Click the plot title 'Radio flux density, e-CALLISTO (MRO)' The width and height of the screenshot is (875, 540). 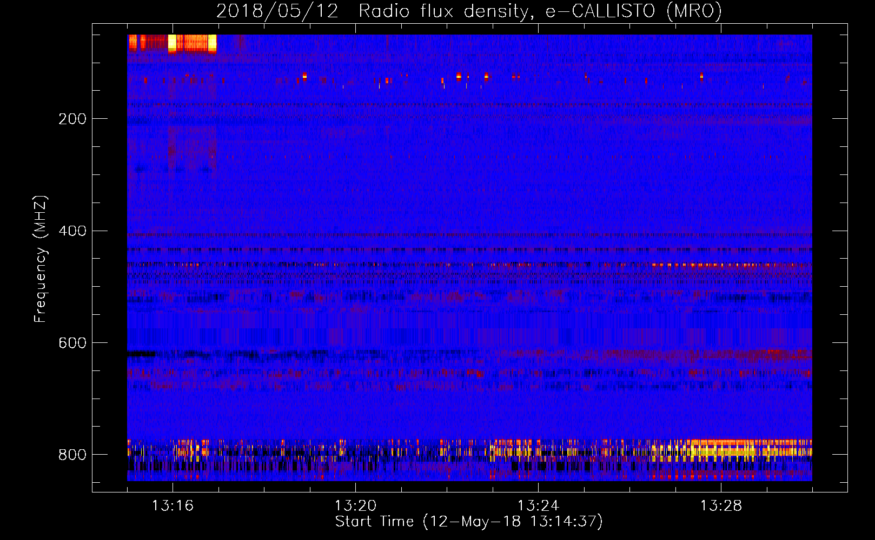(540, 11)
